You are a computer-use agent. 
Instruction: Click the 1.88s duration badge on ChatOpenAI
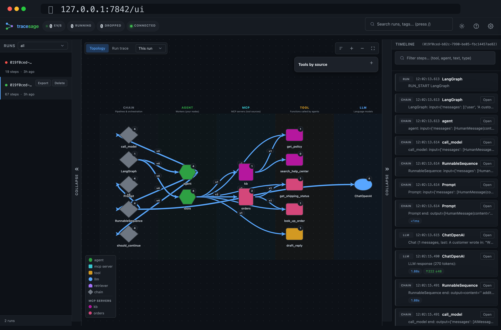[415, 272]
